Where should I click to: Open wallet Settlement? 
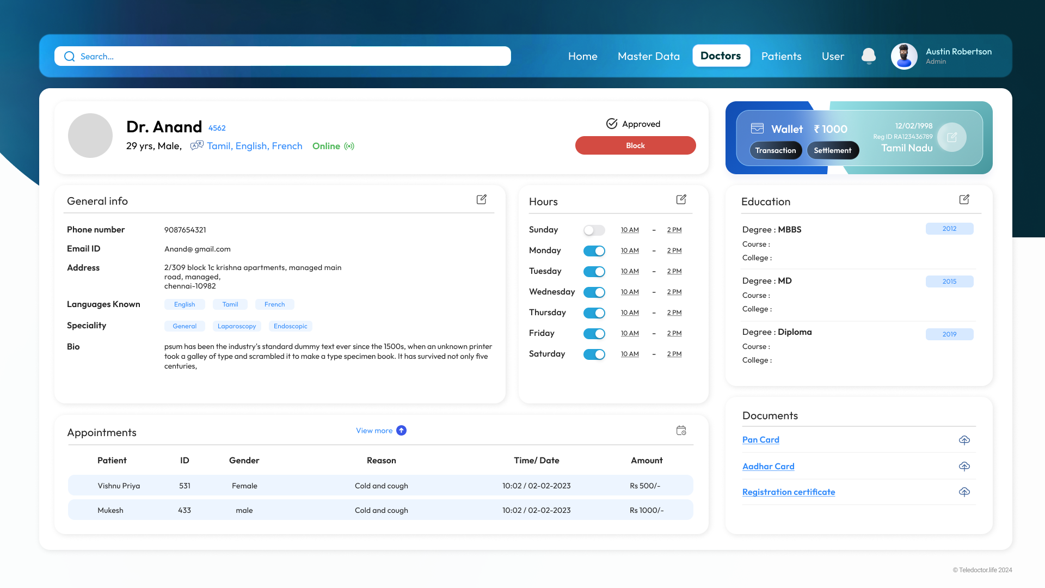click(833, 150)
